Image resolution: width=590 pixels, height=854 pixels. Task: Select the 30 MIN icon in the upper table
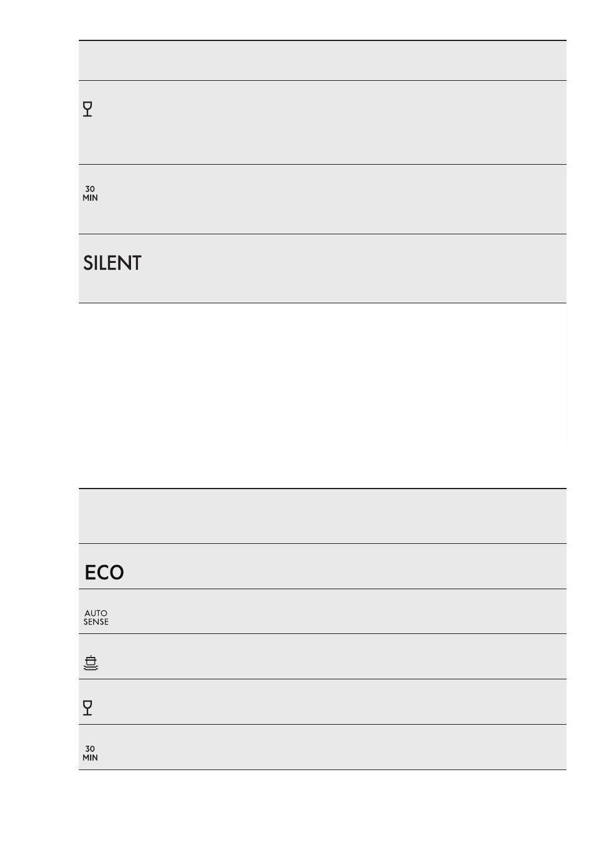coord(90,193)
